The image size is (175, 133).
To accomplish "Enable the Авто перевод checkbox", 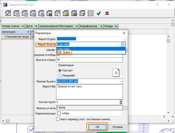I will (x=58, y=119).
